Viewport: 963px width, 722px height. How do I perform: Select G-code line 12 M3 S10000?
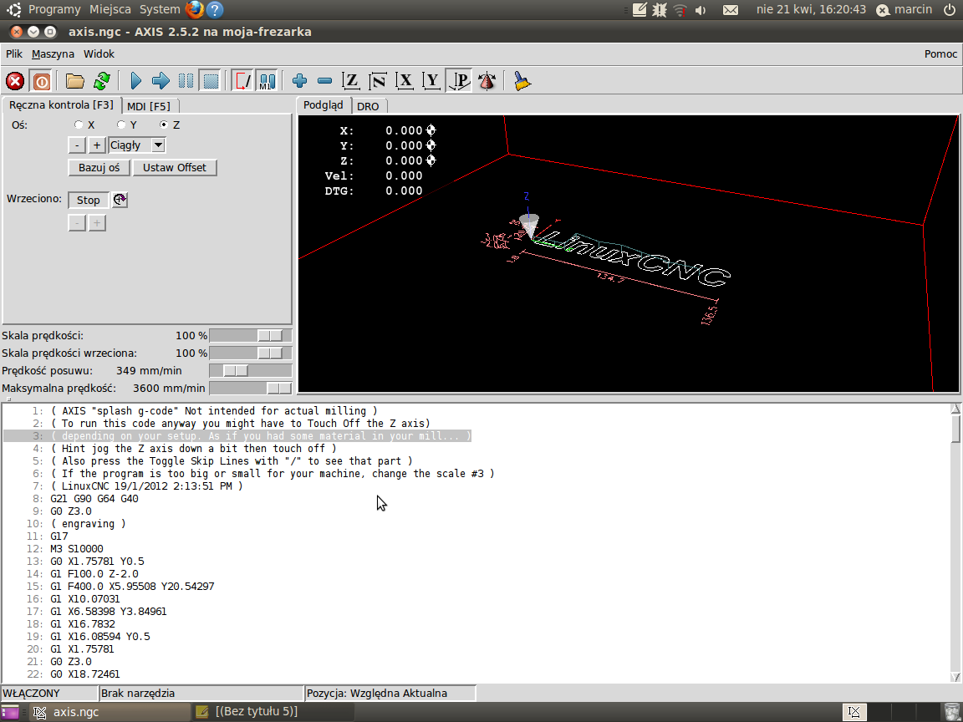77,549
